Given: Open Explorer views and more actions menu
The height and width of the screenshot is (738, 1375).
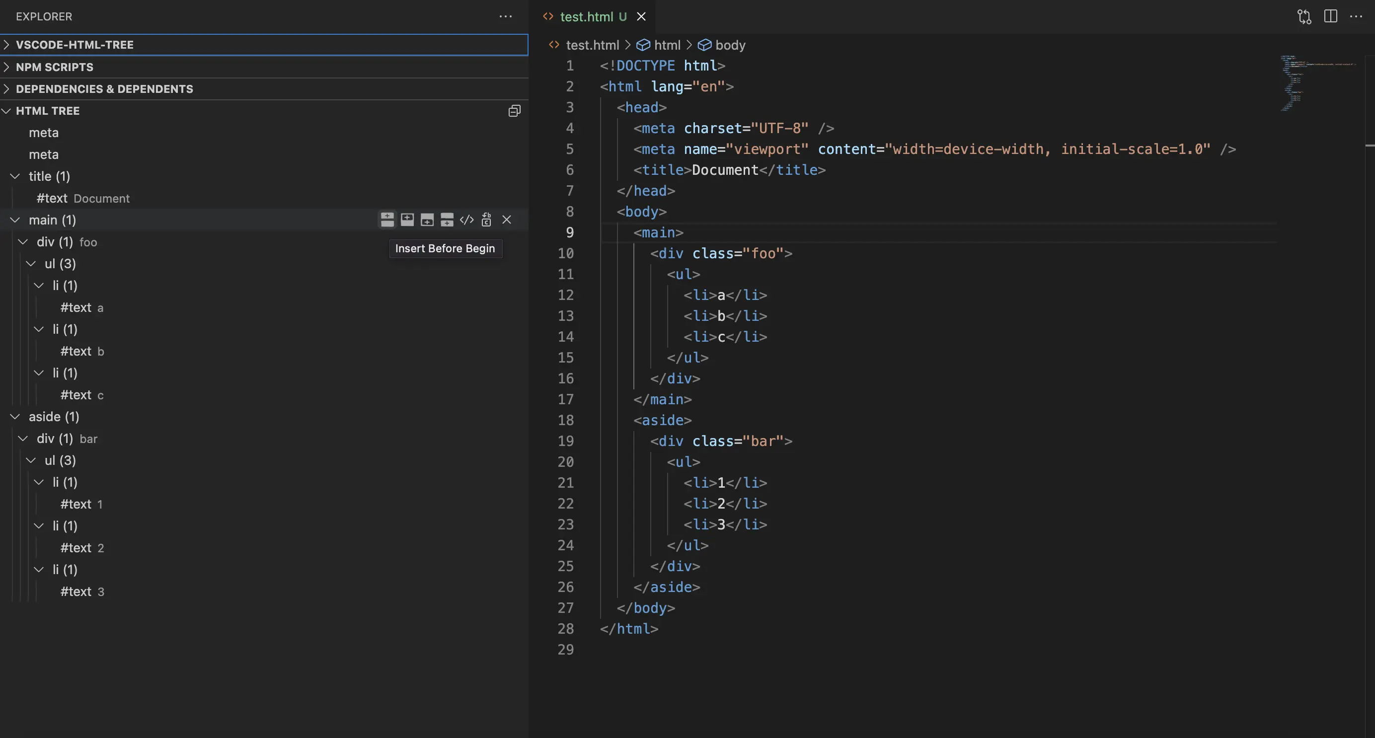Looking at the screenshot, I should pyautogui.click(x=506, y=16).
